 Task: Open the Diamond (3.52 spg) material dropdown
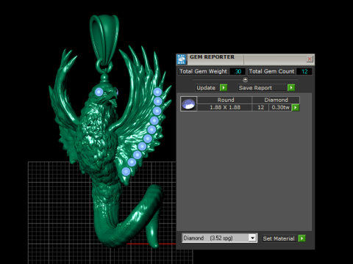252,238
